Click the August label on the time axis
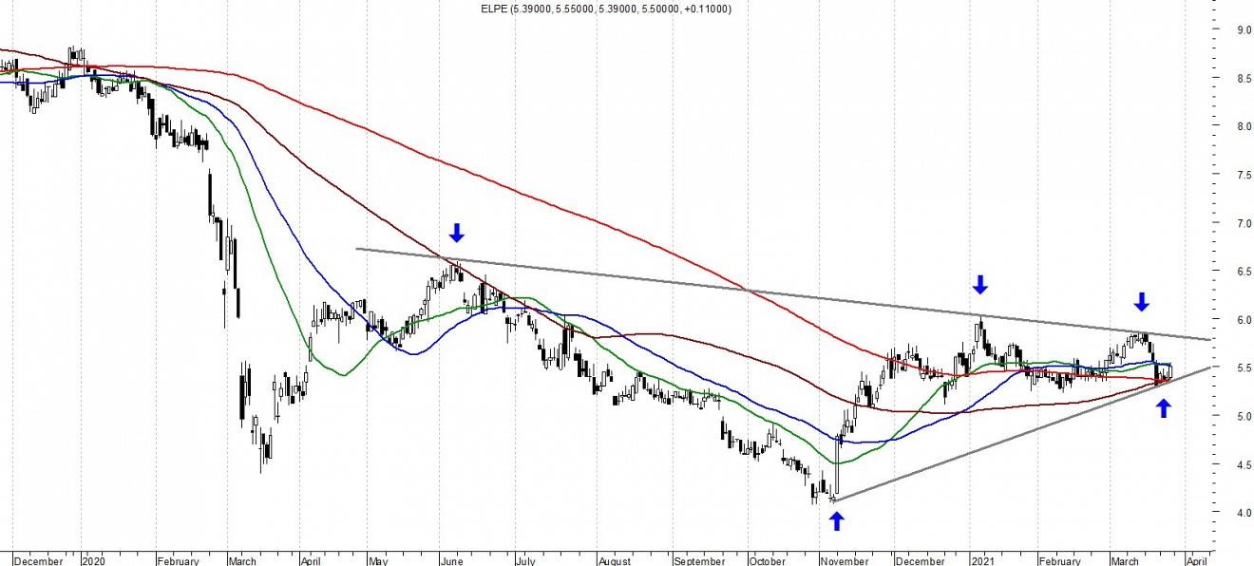Screen dimensions: 1254x566 pos(615,560)
